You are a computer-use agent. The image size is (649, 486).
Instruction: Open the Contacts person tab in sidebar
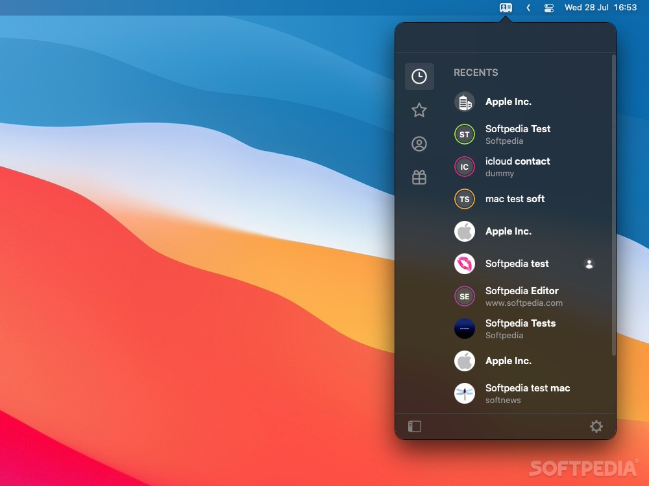click(419, 144)
